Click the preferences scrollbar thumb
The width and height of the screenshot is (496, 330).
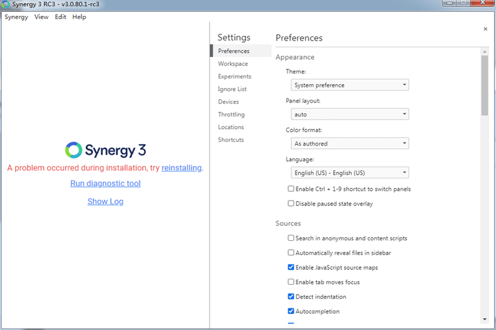pyautogui.click(x=485, y=85)
